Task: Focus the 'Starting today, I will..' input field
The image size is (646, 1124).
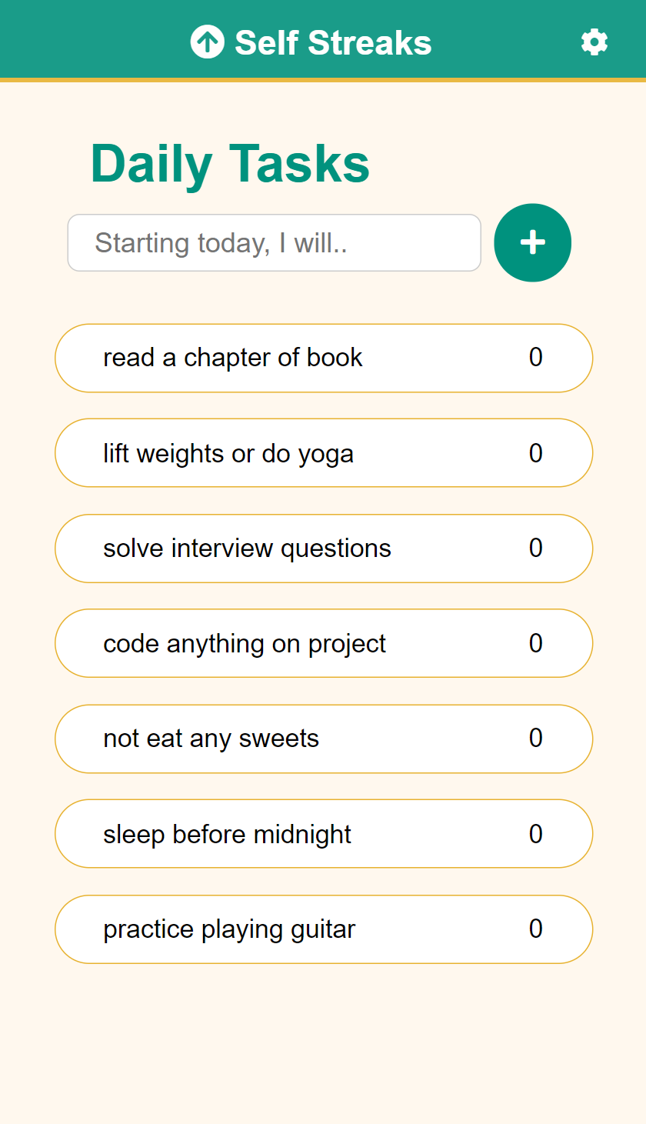Action: pyautogui.click(x=275, y=243)
